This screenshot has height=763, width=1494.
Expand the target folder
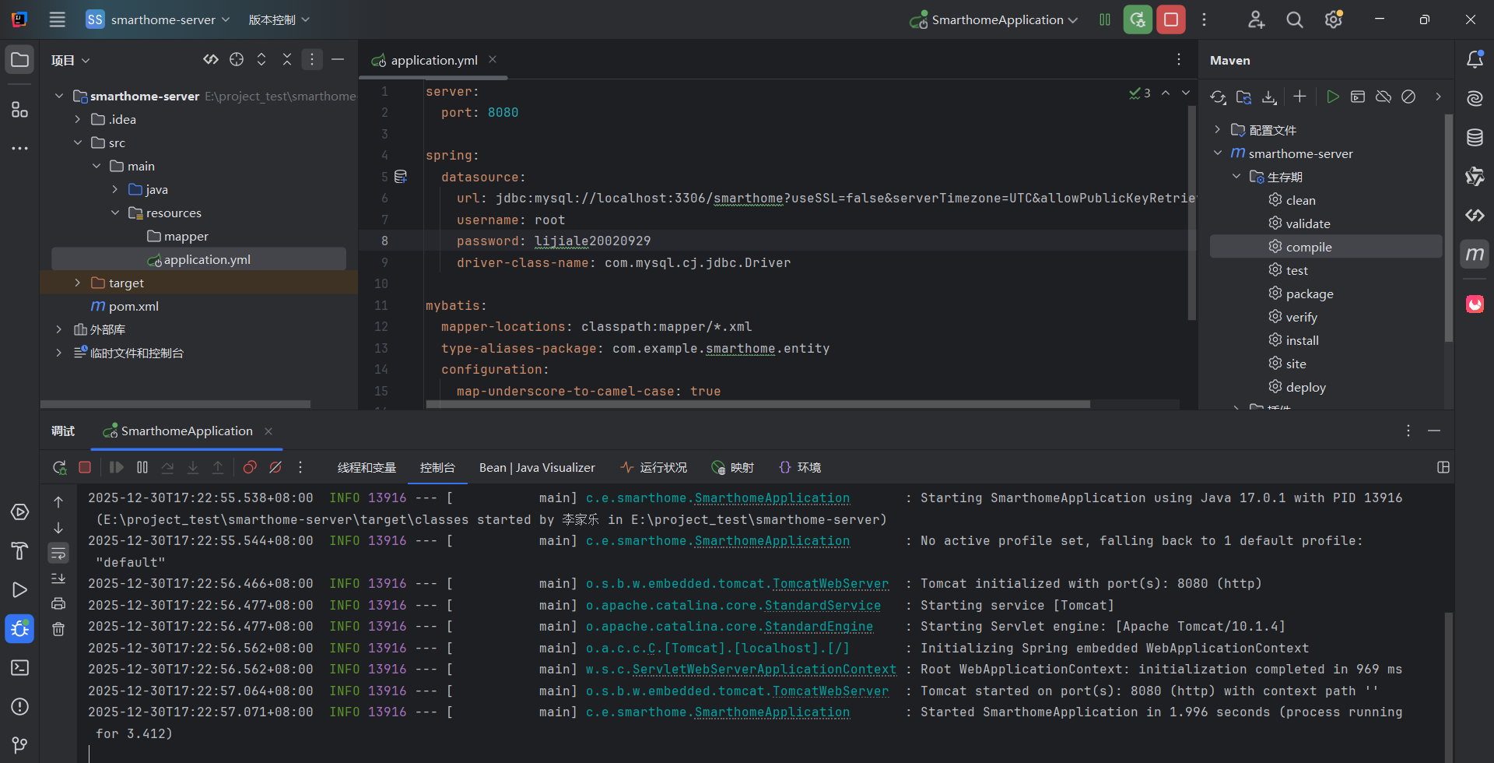[77, 283]
